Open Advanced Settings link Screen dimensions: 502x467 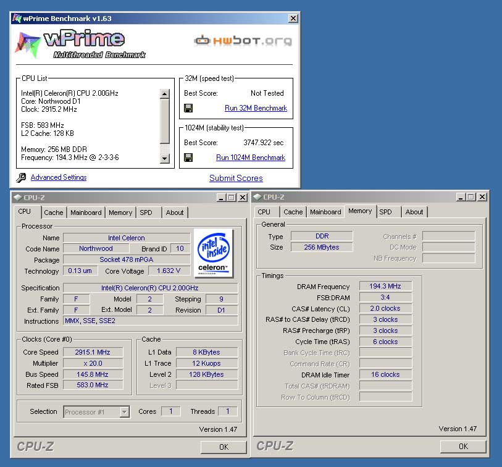click(59, 177)
